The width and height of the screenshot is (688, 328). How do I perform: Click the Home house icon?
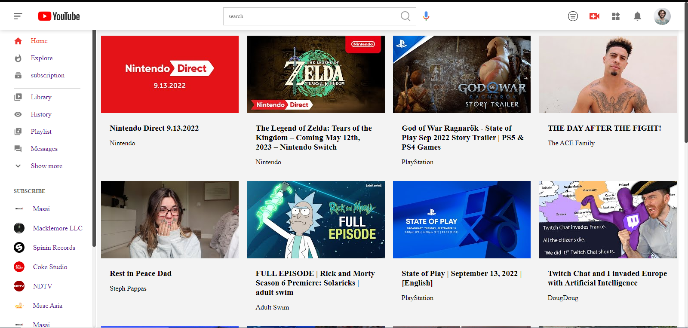pos(18,41)
